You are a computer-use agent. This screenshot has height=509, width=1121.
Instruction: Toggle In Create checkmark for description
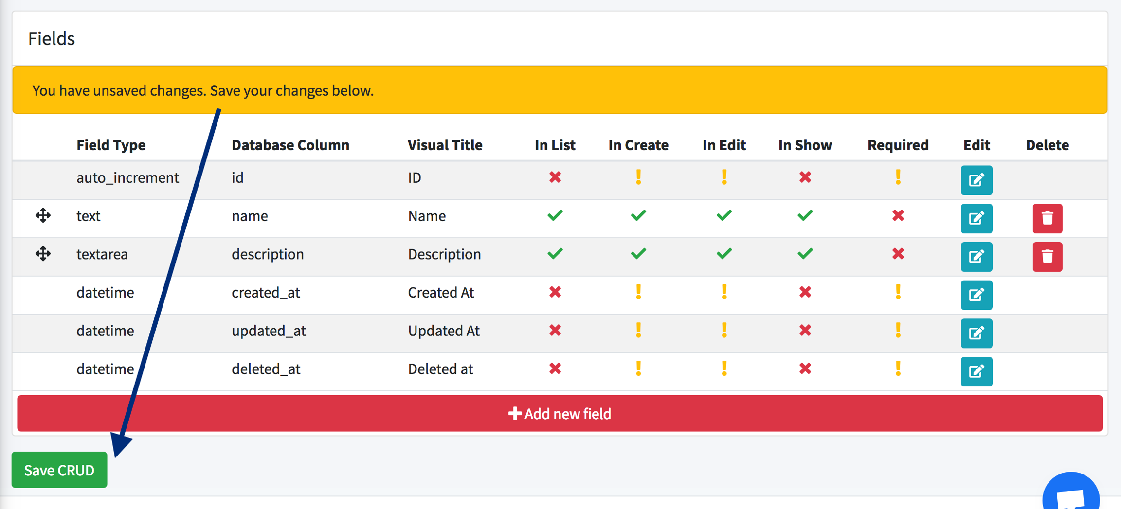coord(638,254)
